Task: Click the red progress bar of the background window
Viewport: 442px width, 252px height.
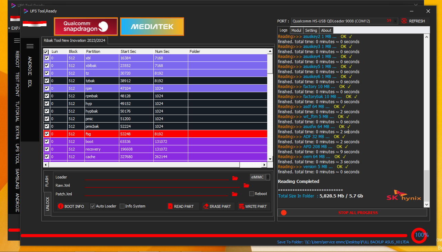Action: (x=14, y=230)
